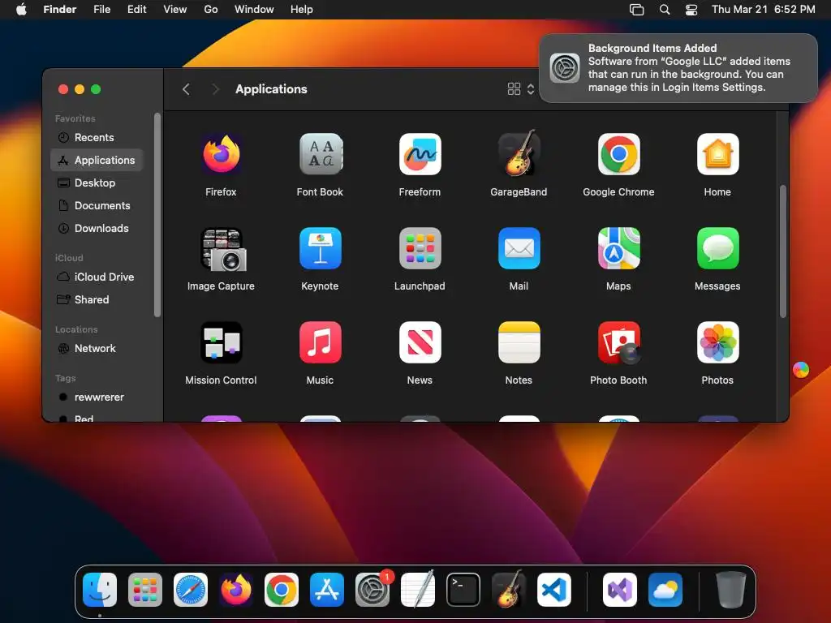Screen dimensions: 831x623
Task: Launch the weather app in Dock
Action: click(x=665, y=590)
